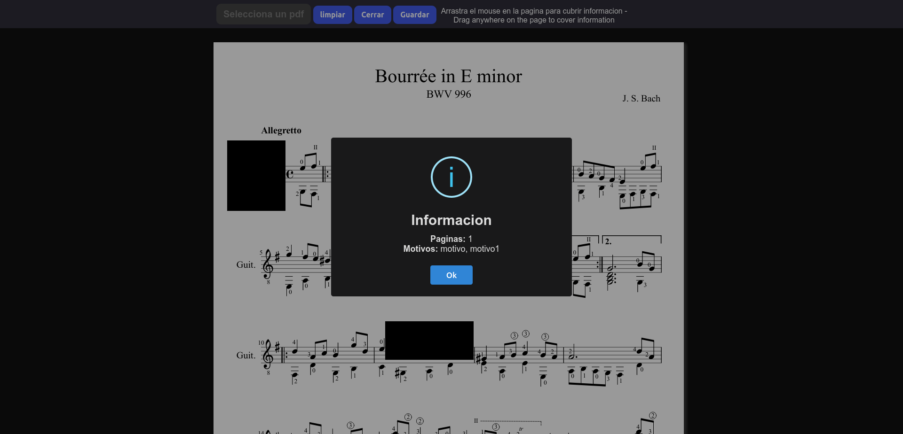Click the Allegretto tempo marking

[281, 131]
